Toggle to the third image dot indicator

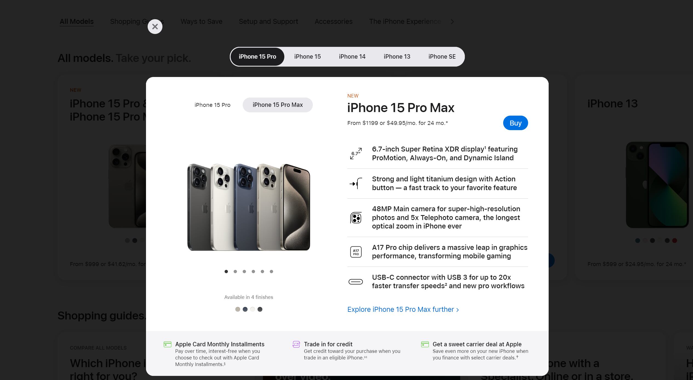coord(244,272)
